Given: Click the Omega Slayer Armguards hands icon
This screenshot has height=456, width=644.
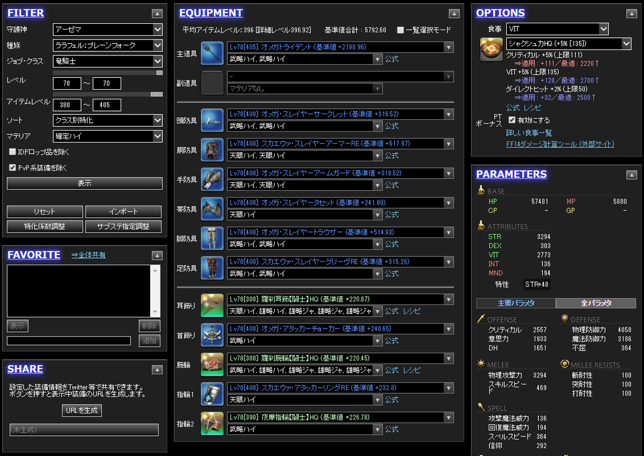Looking at the screenshot, I should 212,179.
